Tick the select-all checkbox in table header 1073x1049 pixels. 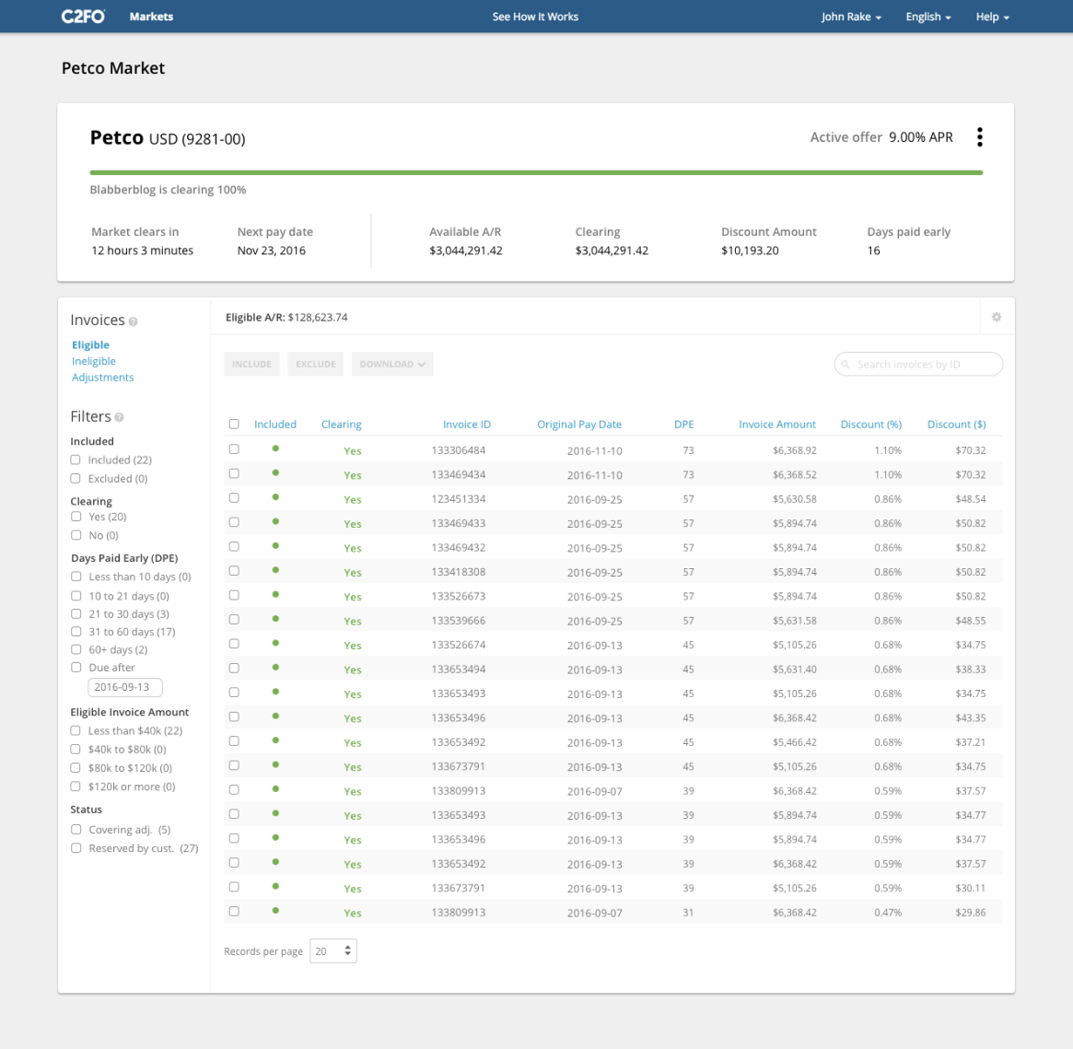[x=234, y=425]
